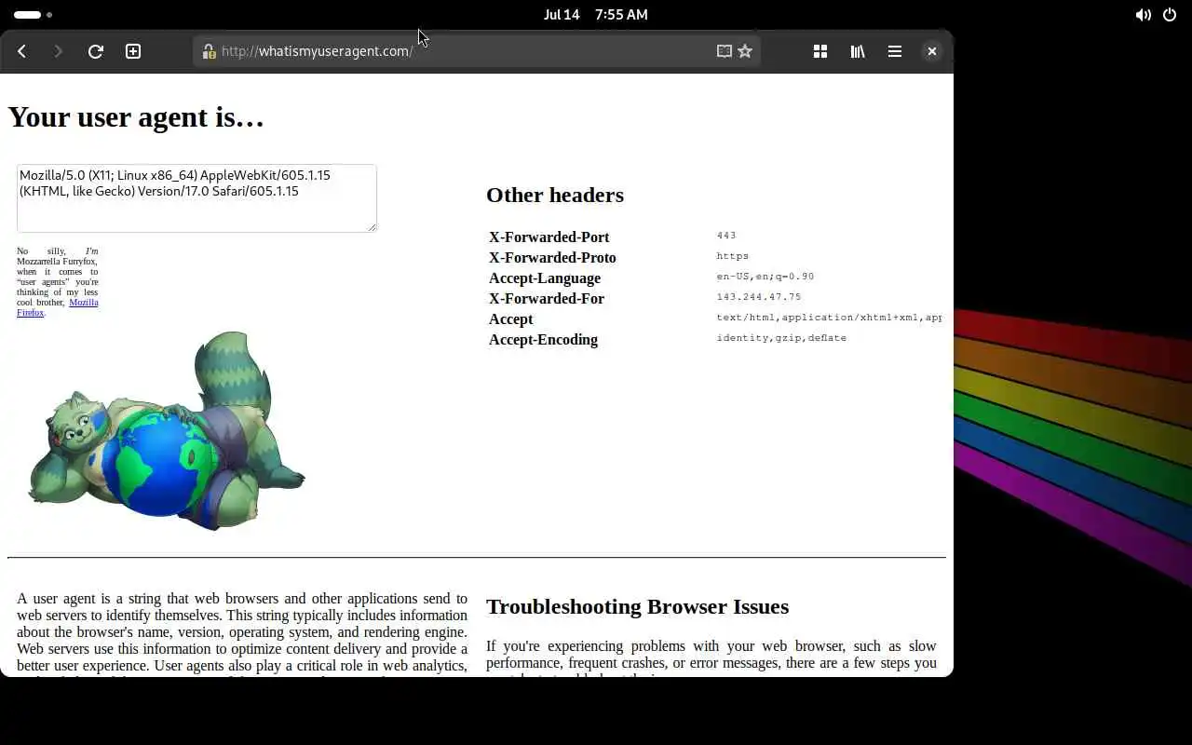The width and height of the screenshot is (1192, 745).
Task: Select the X-Forwarded-Port header label
Action: click(x=549, y=237)
